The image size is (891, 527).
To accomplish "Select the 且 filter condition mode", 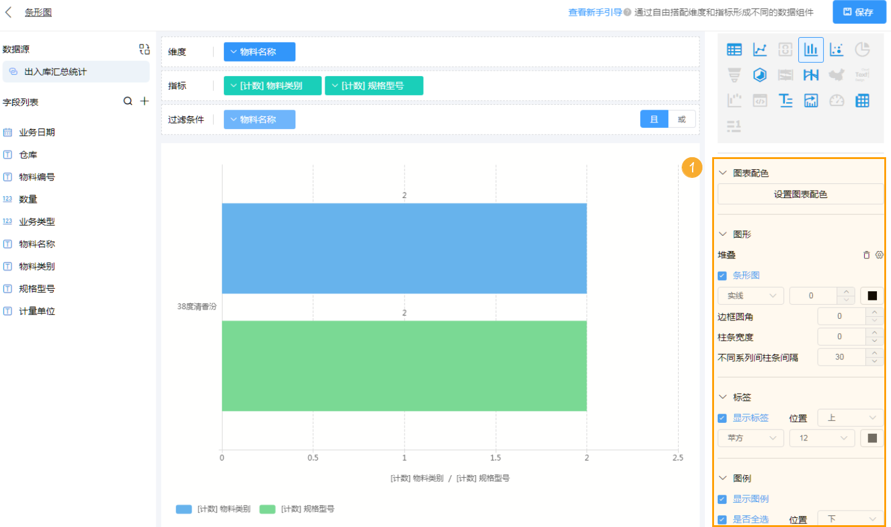I will 654,119.
